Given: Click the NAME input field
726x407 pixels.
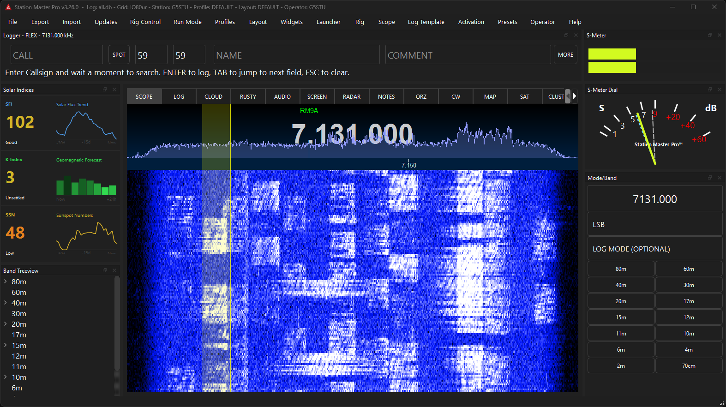Looking at the screenshot, I should [x=296, y=55].
